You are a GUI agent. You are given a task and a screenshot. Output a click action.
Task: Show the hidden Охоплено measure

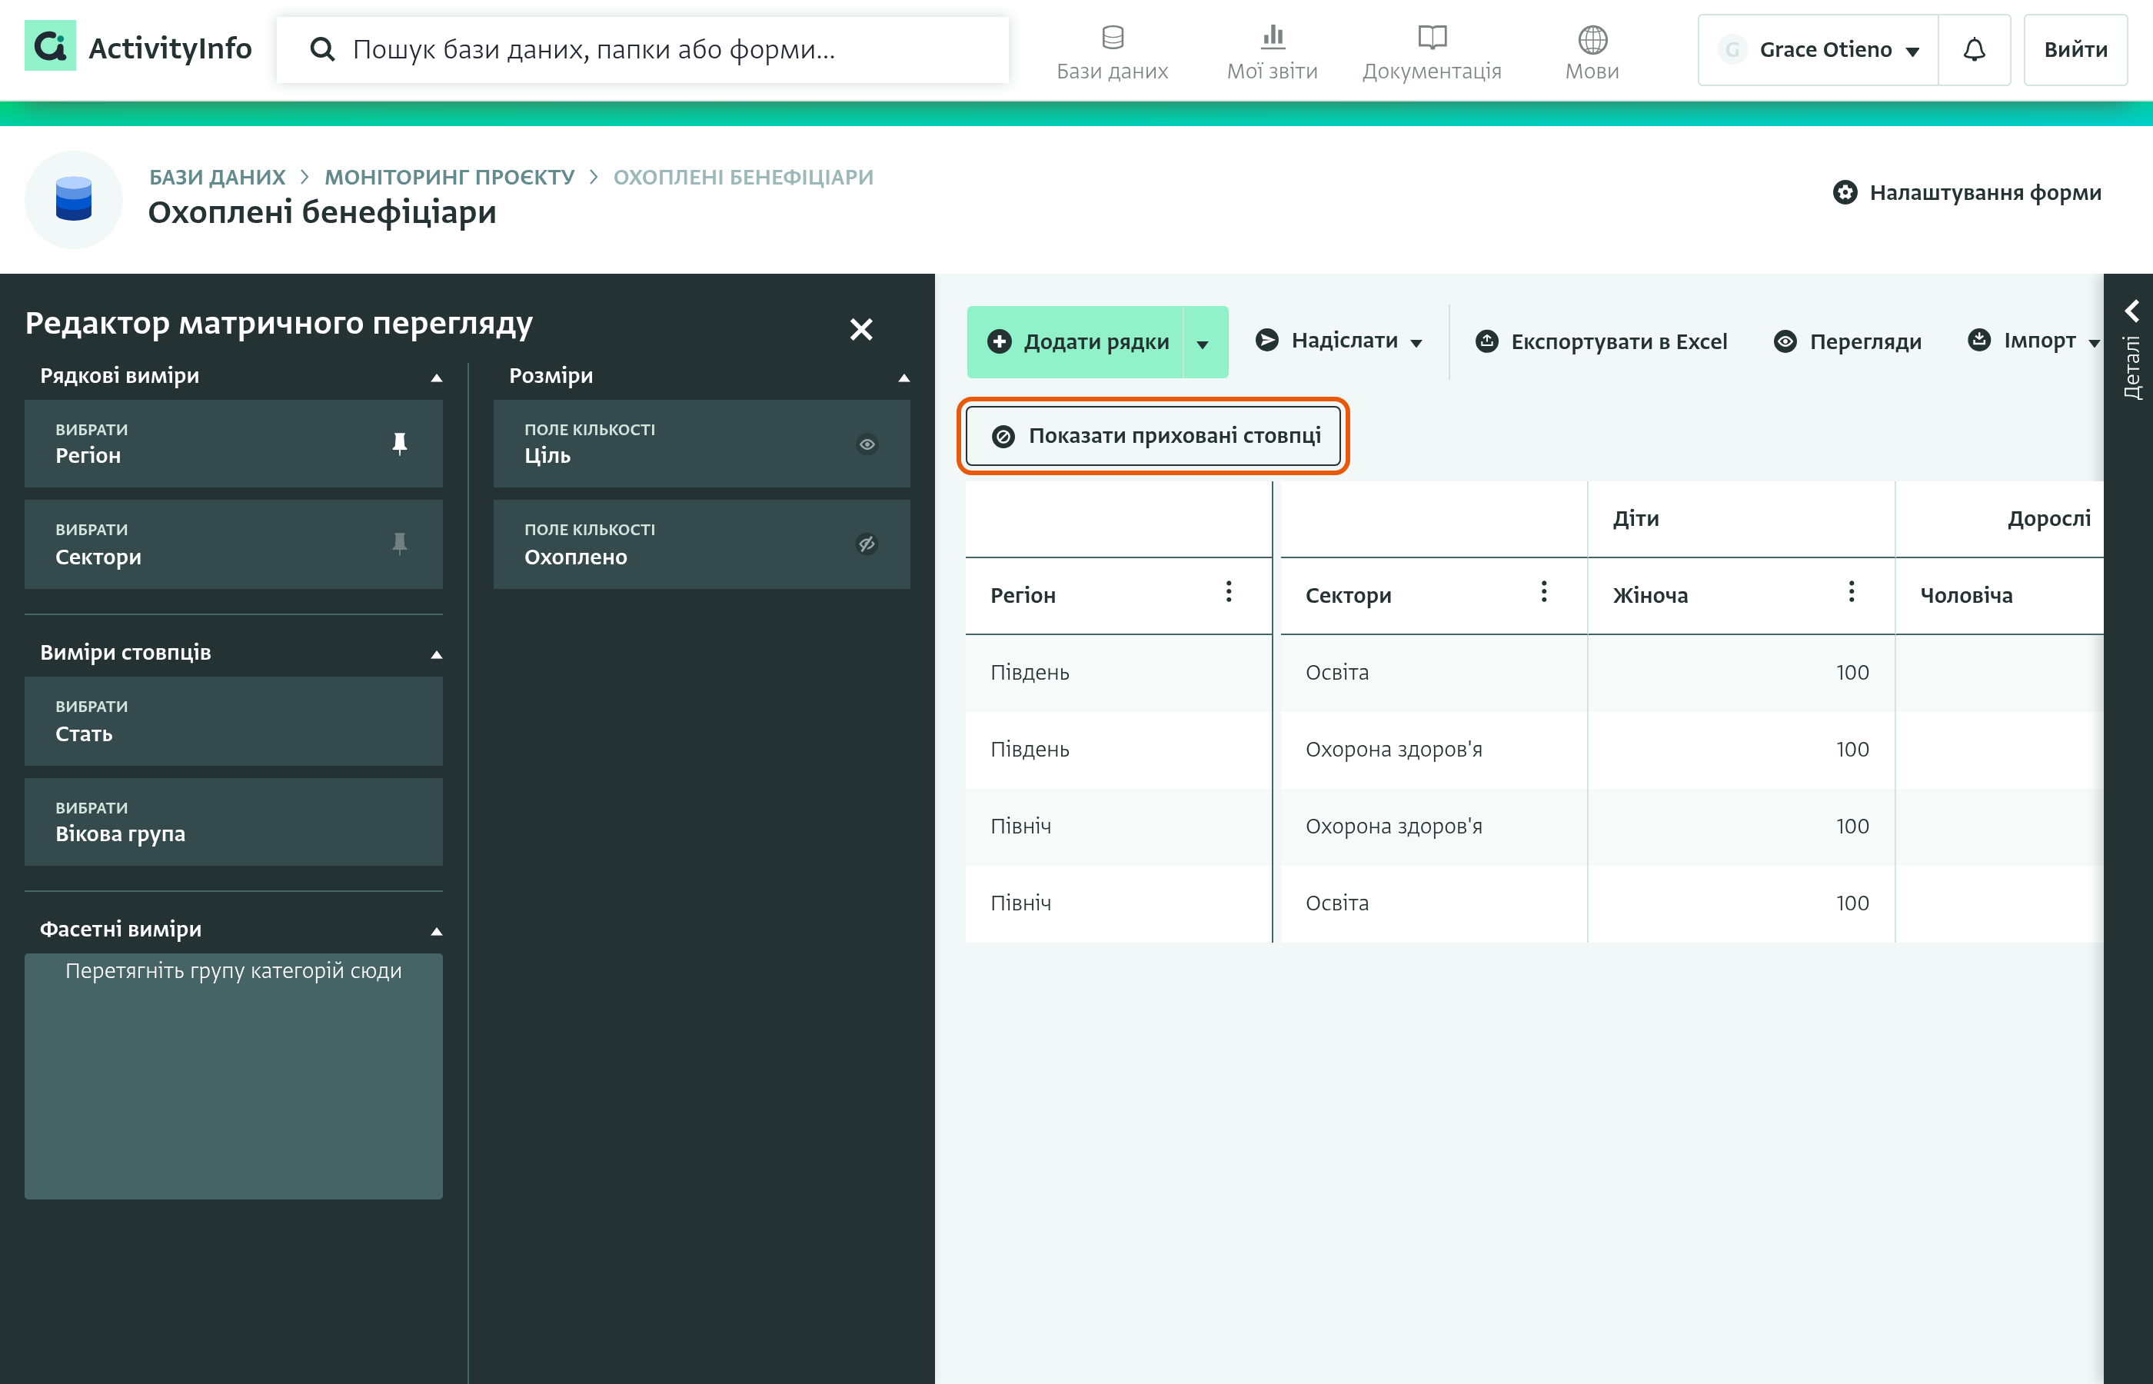click(867, 544)
